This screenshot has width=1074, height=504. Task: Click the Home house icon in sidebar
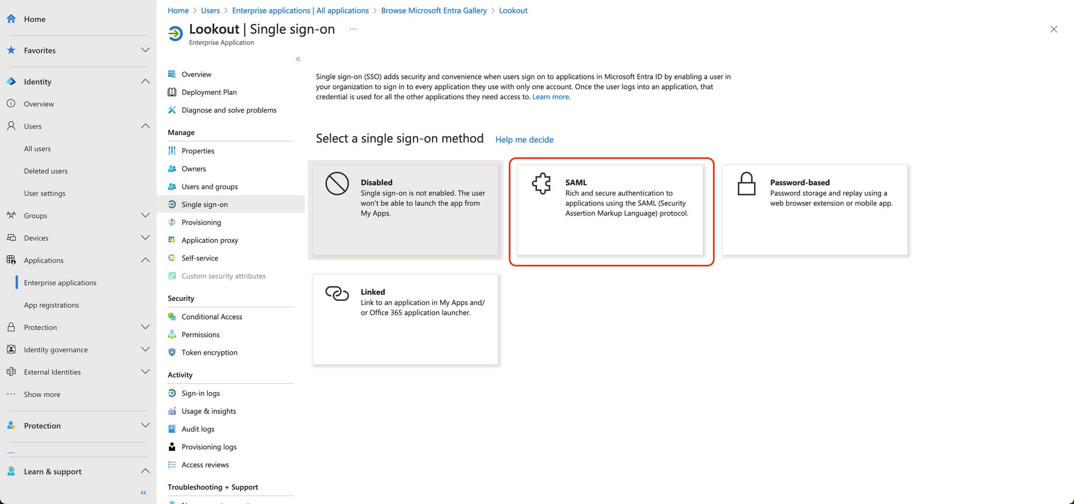(11, 19)
